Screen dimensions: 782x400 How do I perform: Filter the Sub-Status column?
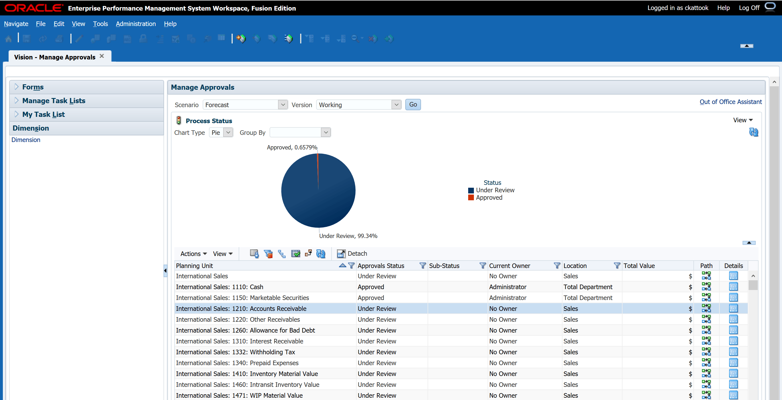(482, 265)
